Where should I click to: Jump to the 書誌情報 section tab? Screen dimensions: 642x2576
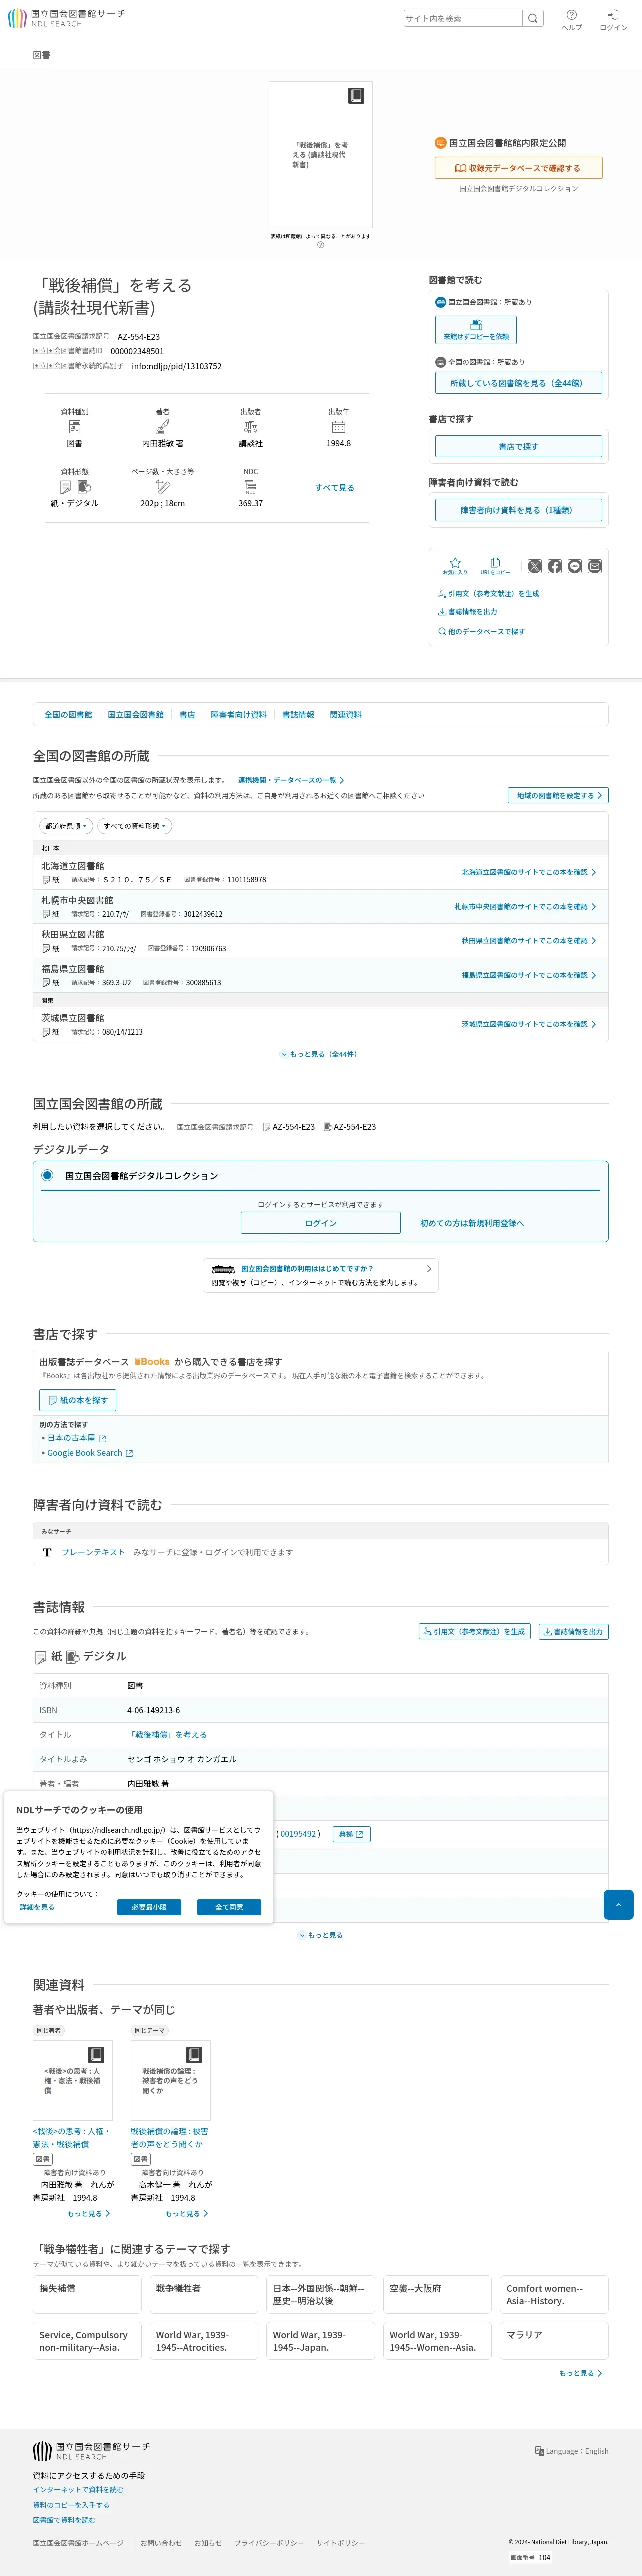click(x=298, y=715)
